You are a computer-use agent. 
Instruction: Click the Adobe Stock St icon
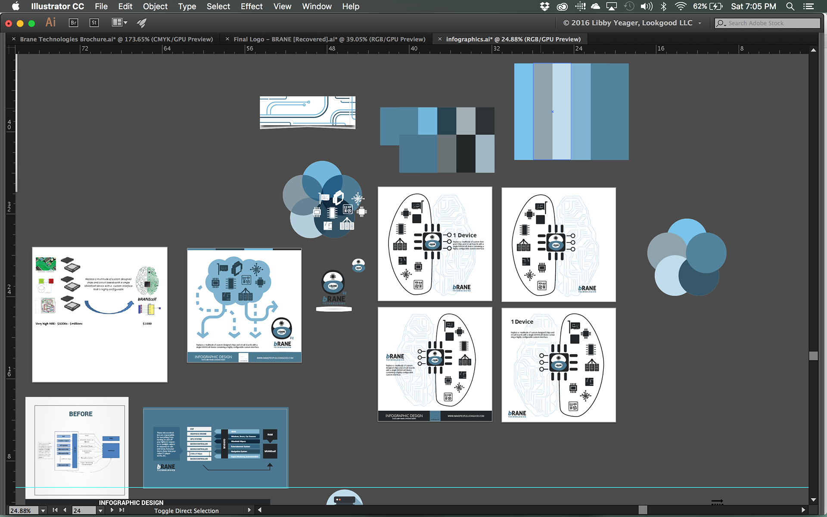click(x=94, y=23)
